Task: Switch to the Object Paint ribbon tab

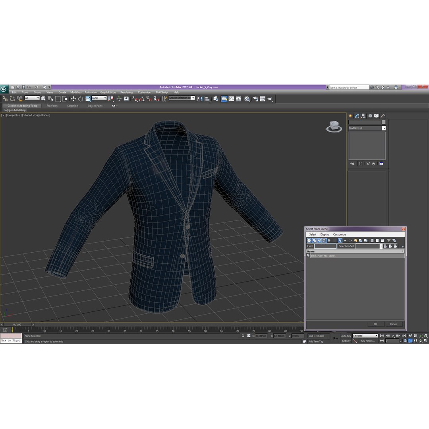Action: coord(95,106)
